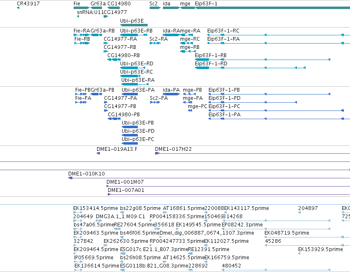Select BAC clone DME1-017H22

[x=173, y=150]
